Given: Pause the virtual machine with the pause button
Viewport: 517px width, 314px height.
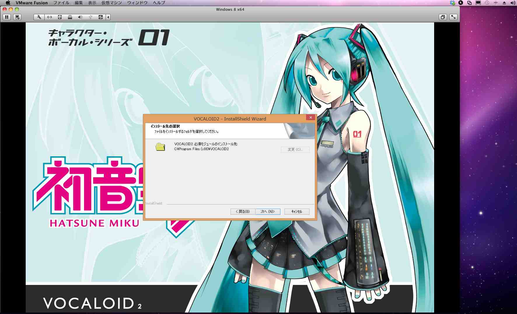Looking at the screenshot, I should coord(7,17).
